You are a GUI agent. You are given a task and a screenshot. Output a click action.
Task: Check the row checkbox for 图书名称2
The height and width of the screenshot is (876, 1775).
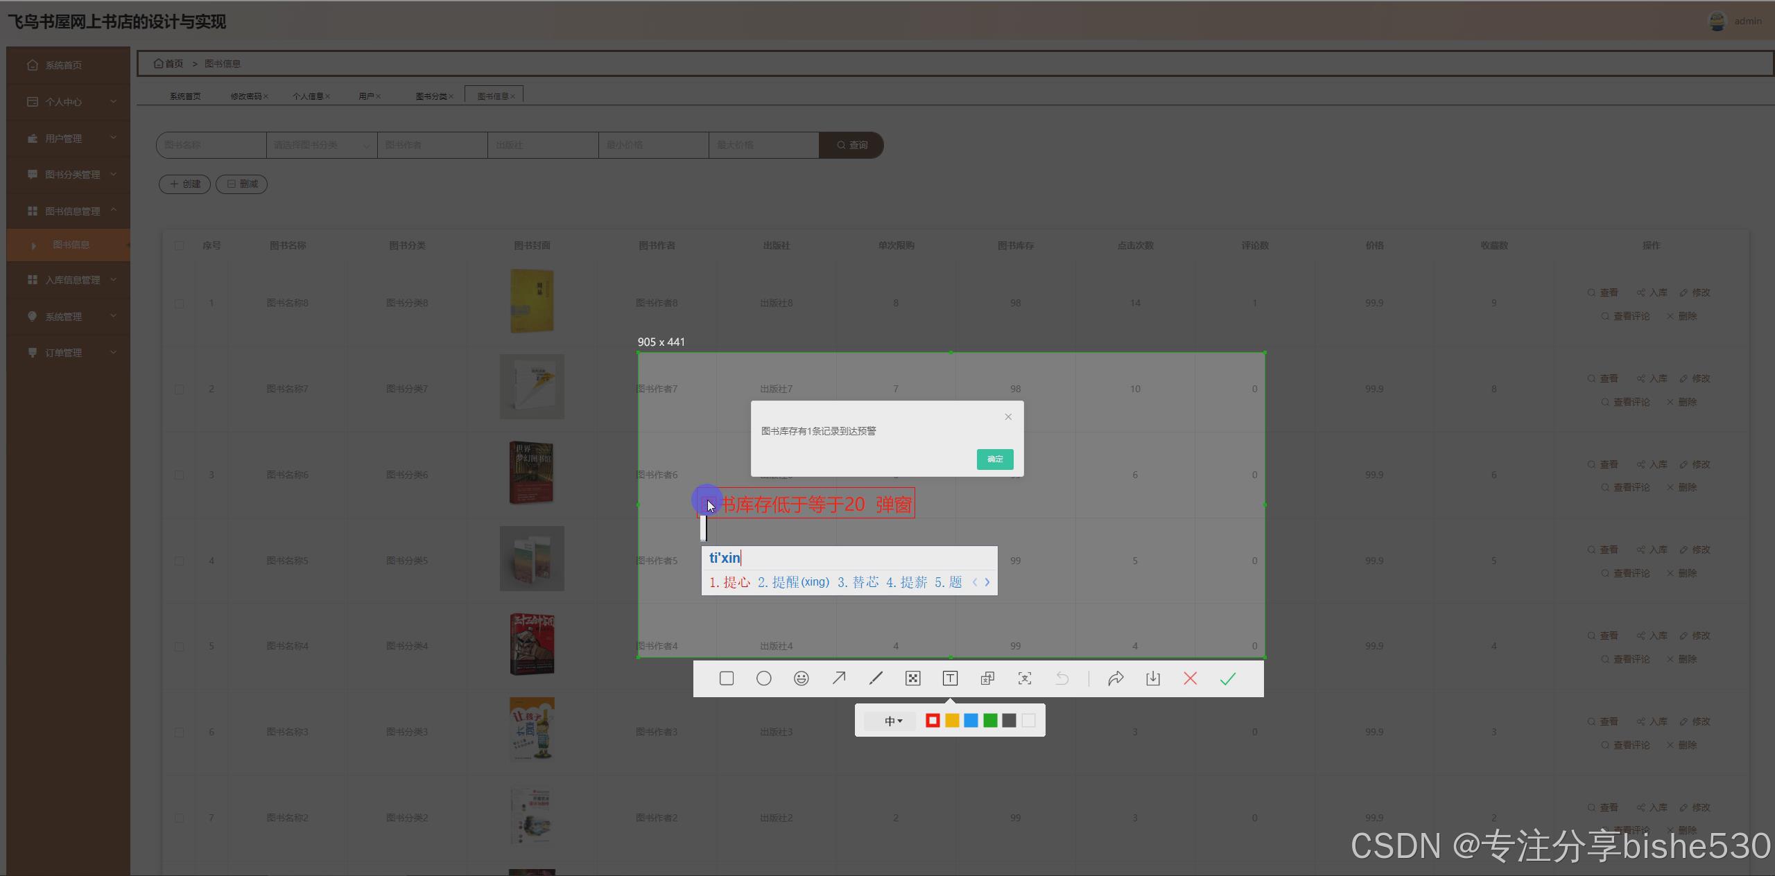180,818
